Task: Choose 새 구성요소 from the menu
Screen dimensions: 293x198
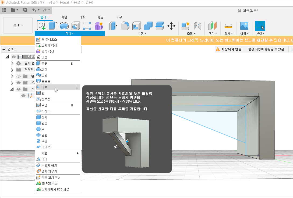Action: point(58,40)
